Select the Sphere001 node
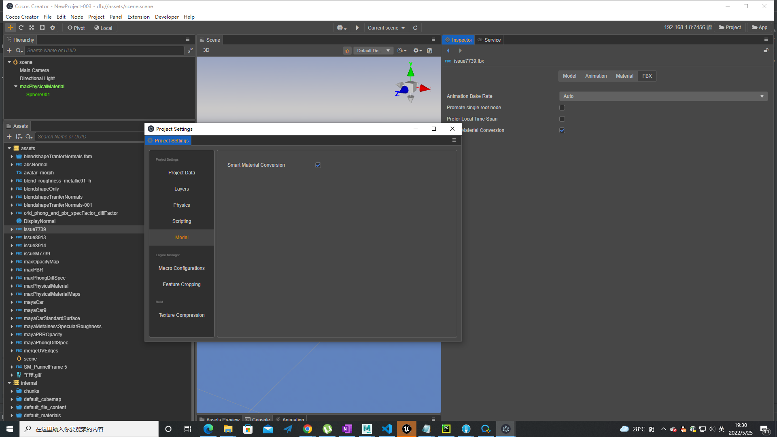This screenshot has width=777, height=437. (38, 95)
